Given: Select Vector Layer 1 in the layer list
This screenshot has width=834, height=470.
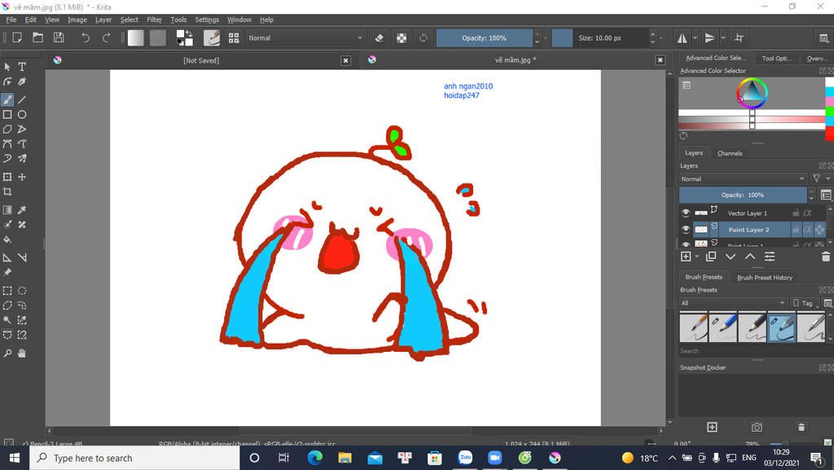Looking at the screenshot, I should [x=748, y=213].
